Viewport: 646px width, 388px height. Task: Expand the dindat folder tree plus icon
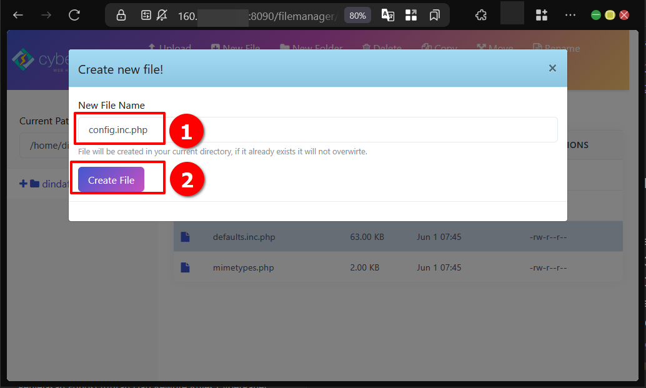tap(23, 184)
